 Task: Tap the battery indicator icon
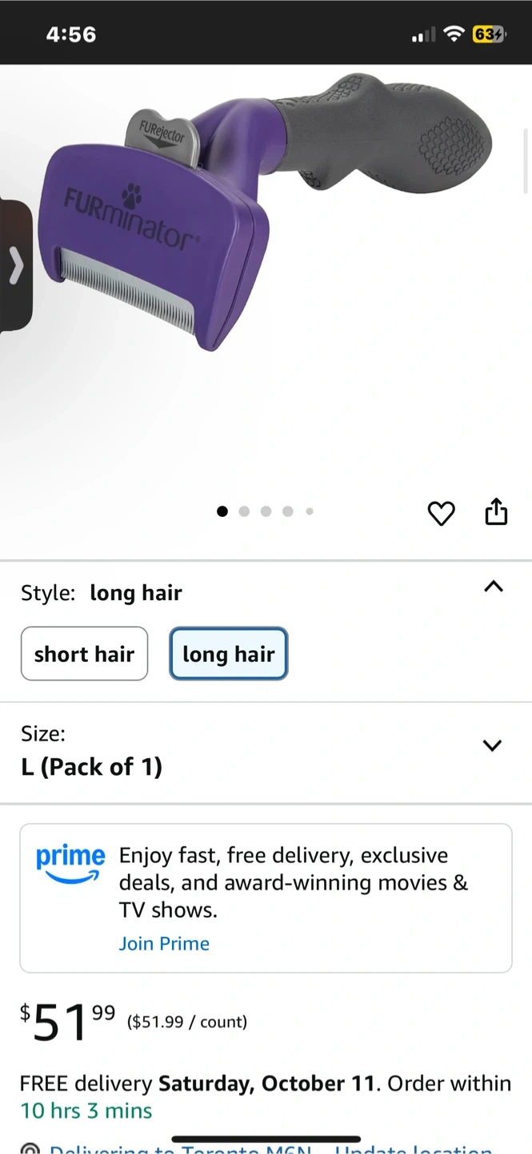tap(488, 34)
